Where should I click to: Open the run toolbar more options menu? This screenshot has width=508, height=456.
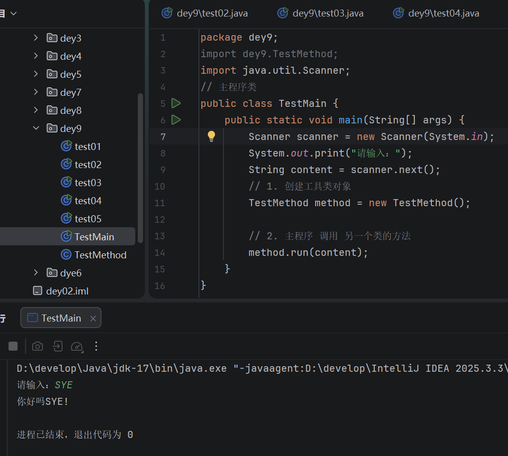96,346
